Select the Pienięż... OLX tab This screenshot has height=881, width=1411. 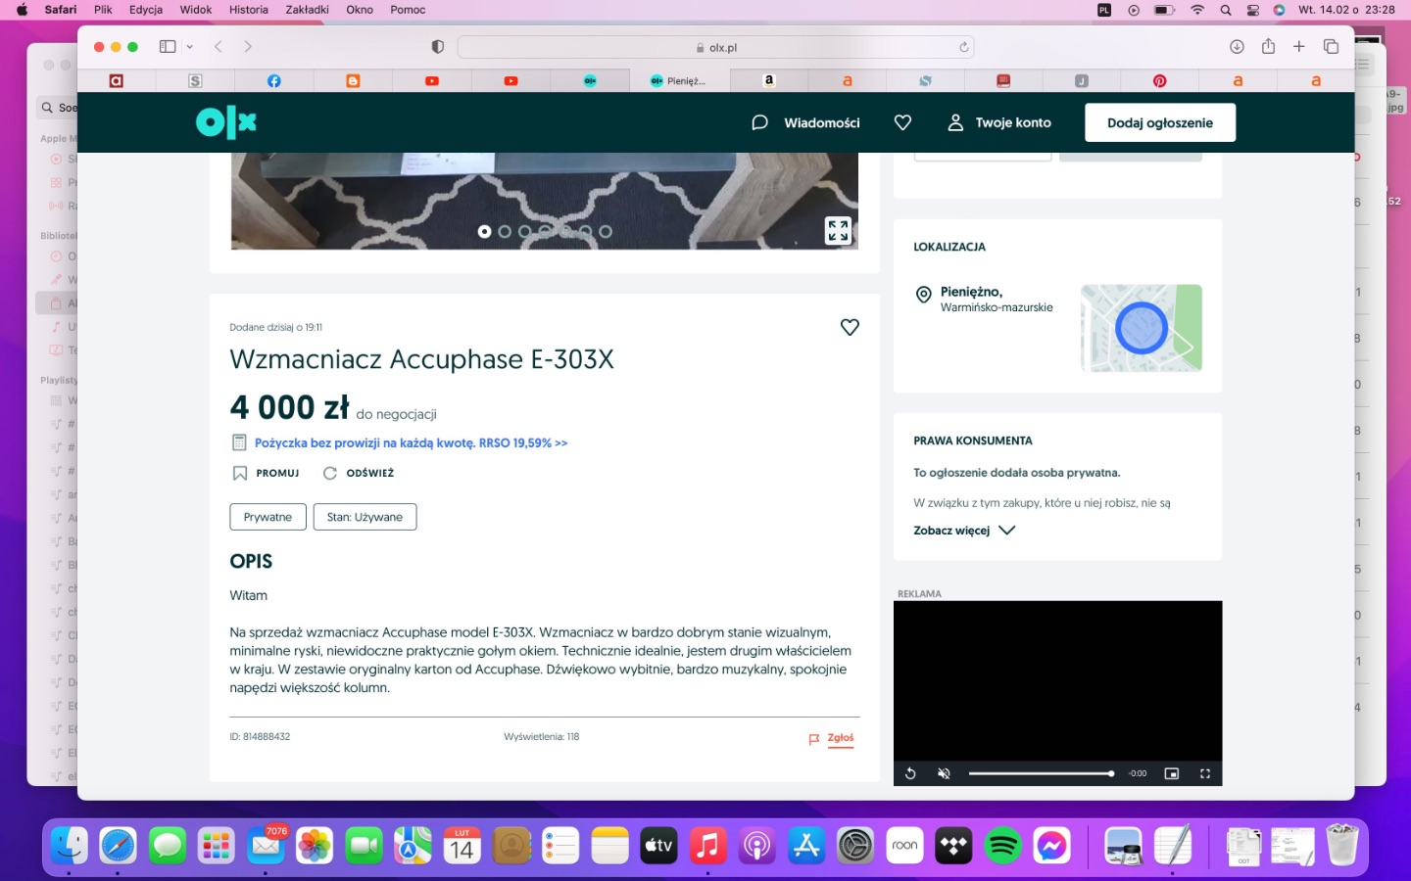[x=678, y=81]
